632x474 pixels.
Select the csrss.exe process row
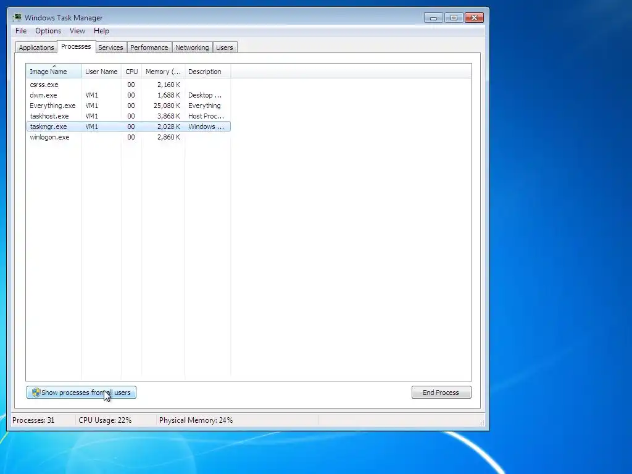tap(128, 85)
